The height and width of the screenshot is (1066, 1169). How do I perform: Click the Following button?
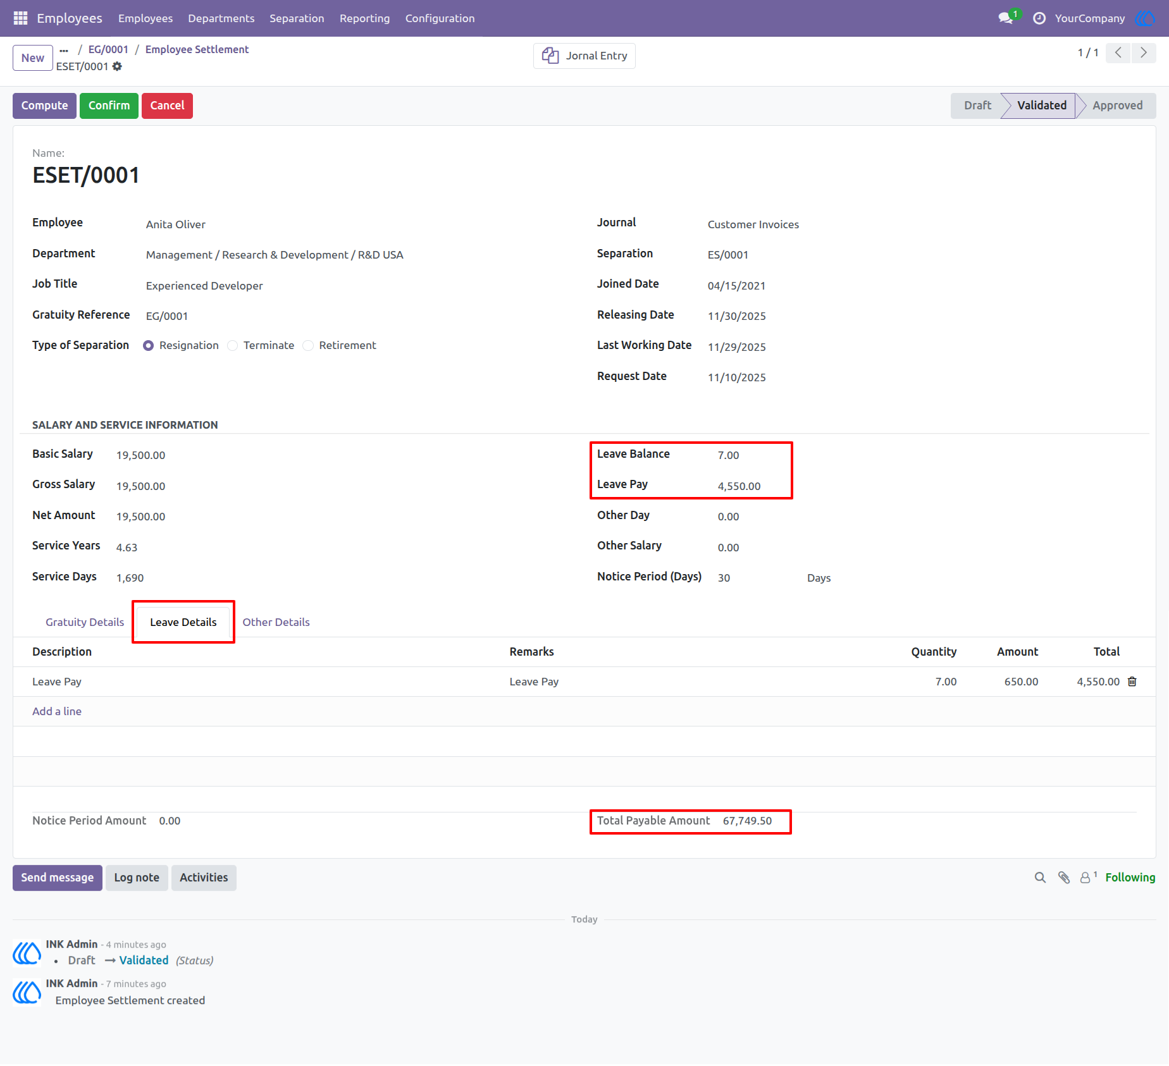point(1130,878)
